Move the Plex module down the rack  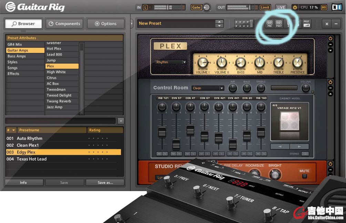(x=330, y=51)
